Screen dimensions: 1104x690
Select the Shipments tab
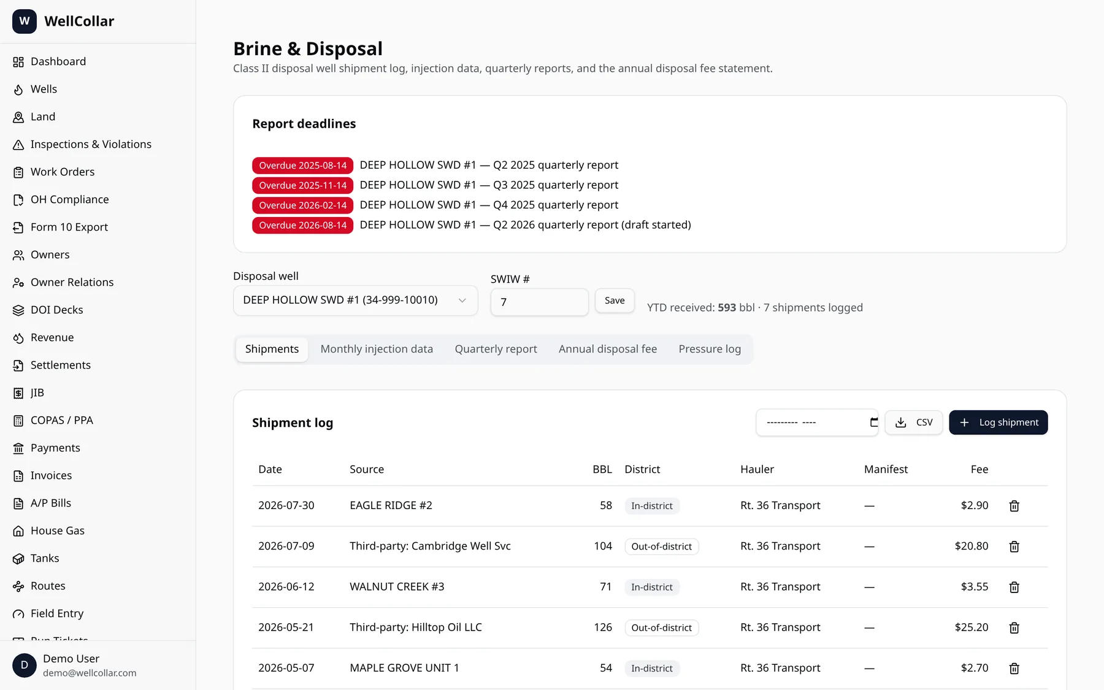272,349
